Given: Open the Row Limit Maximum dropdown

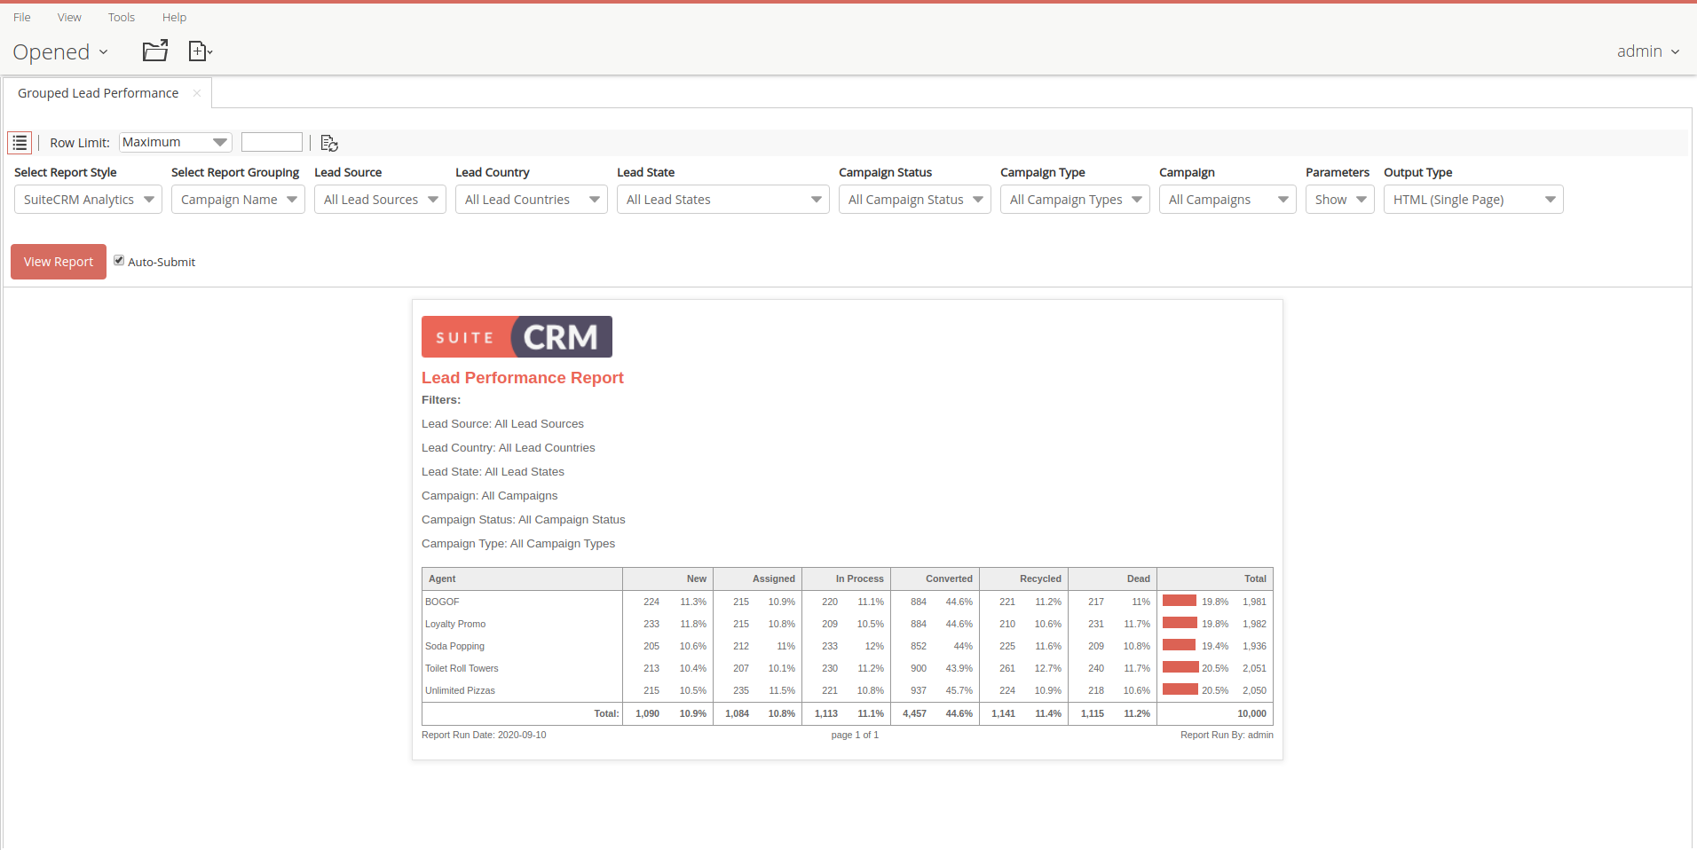Looking at the screenshot, I should [175, 142].
